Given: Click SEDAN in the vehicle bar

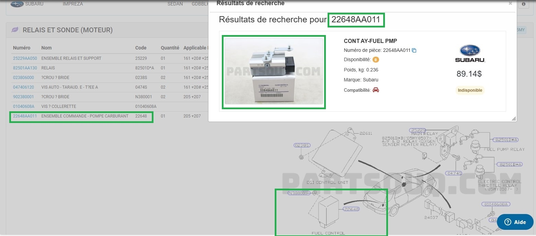Looking at the screenshot, I should tap(175, 4).
